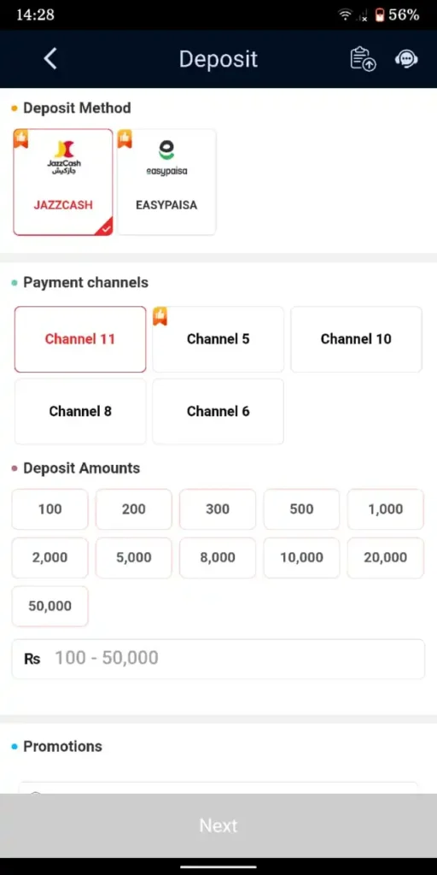Tap the Promotions heading
Image resolution: width=437 pixels, height=875 pixels.
(62, 747)
